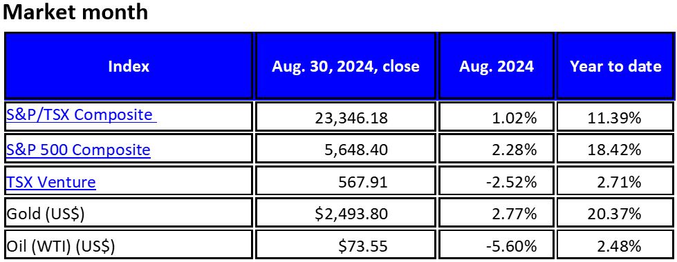Click the Aug. 30, 2024, close header
The width and height of the screenshot is (677, 262).
tap(345, 65)
